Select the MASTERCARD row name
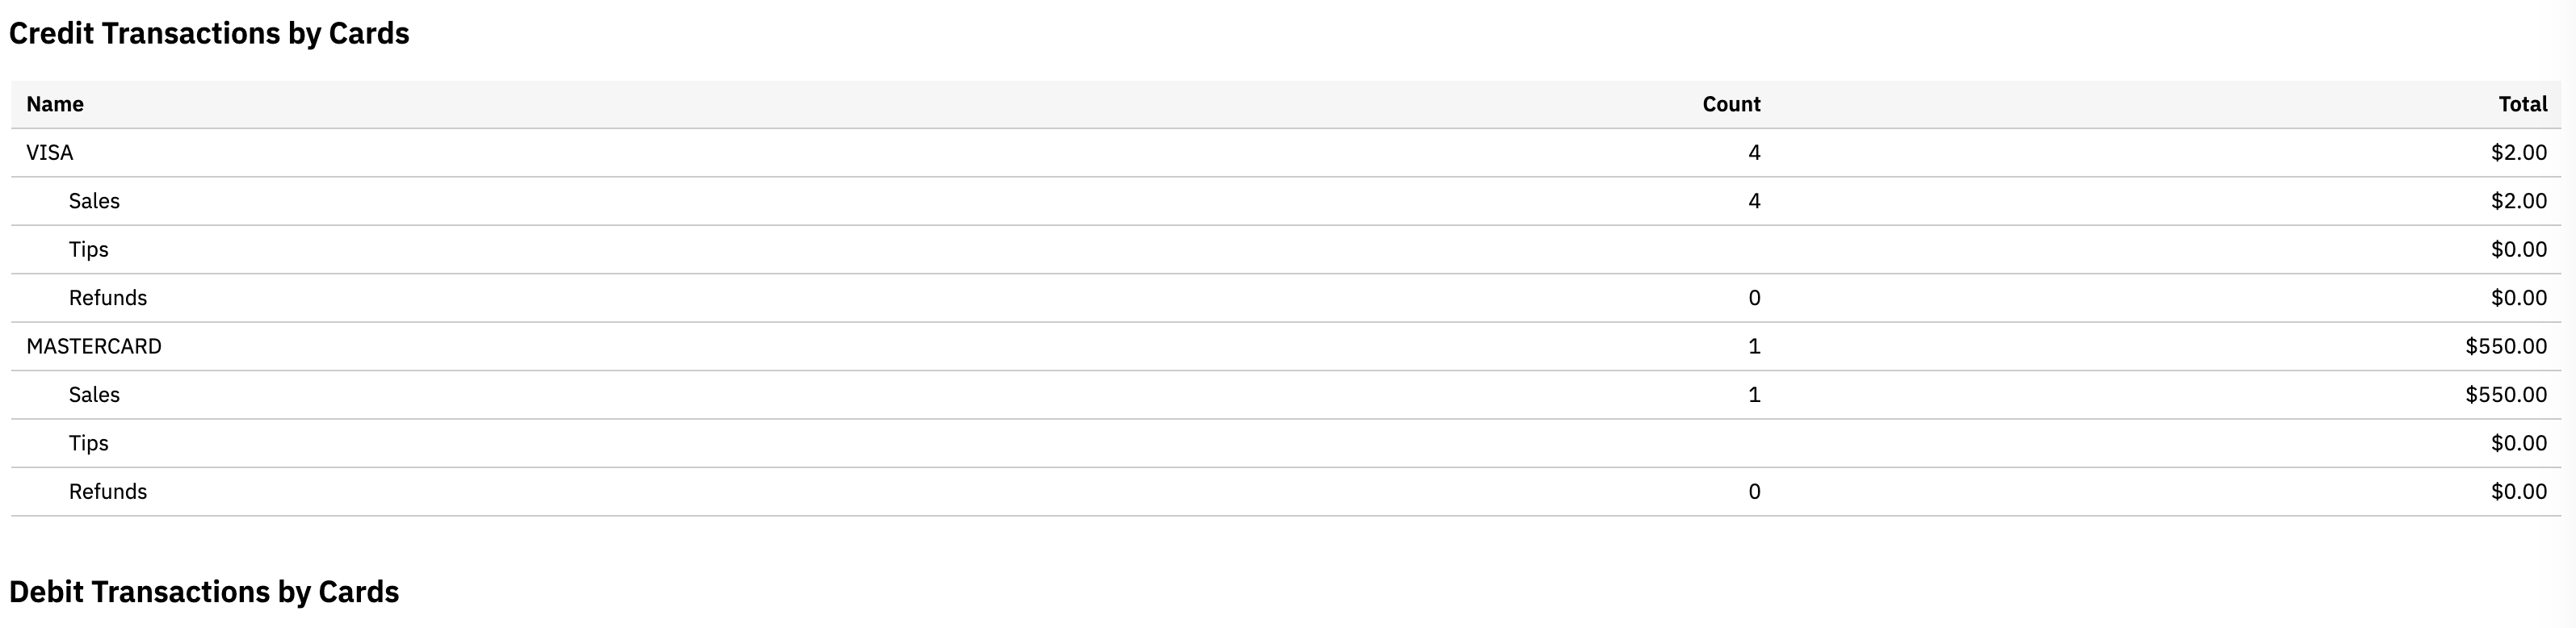The image size is (2576, 628). pos(94,346)
